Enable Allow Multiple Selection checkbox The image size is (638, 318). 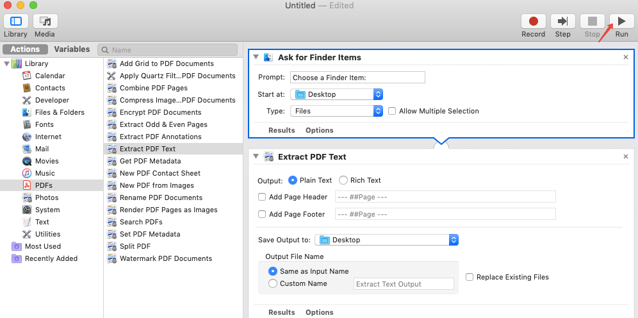[x=392, y=111]
